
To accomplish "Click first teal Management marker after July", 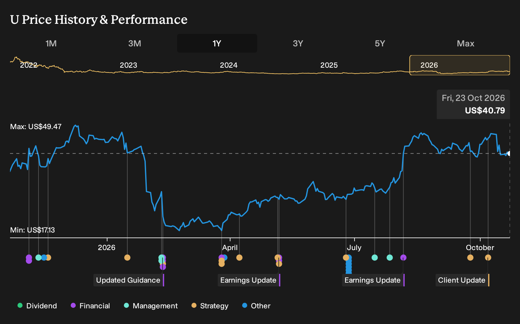I will pyautogui.click(x=375, y=258).
